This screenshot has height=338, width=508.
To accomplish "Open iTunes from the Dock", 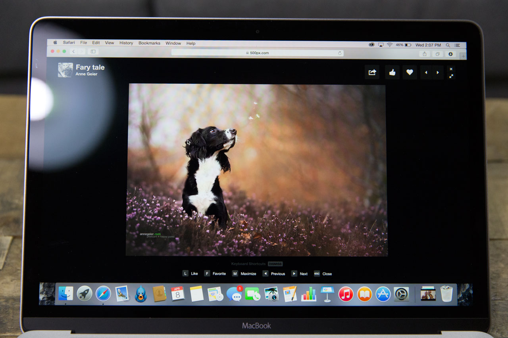I will tap(346, 294).
